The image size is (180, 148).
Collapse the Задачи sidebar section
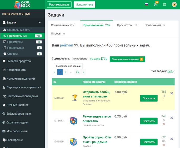coord(22,22)
